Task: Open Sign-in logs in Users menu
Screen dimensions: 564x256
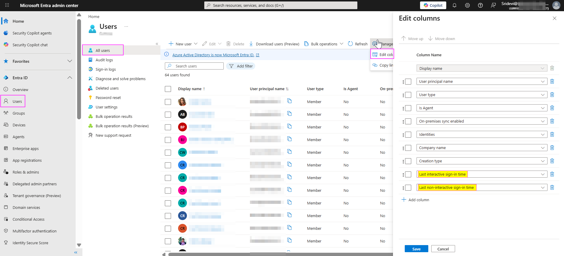Action: coord(106,69)
